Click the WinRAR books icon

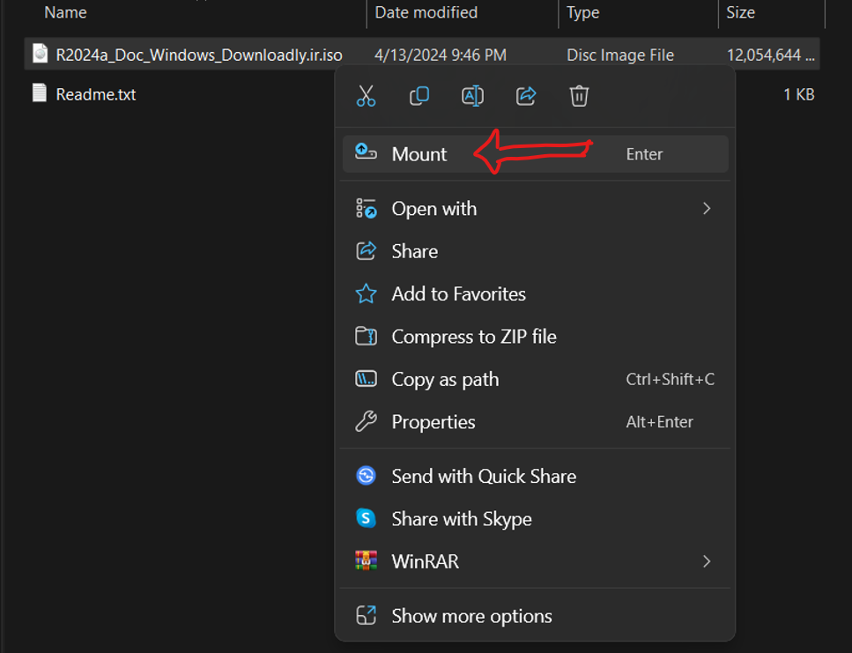point(366,561)
